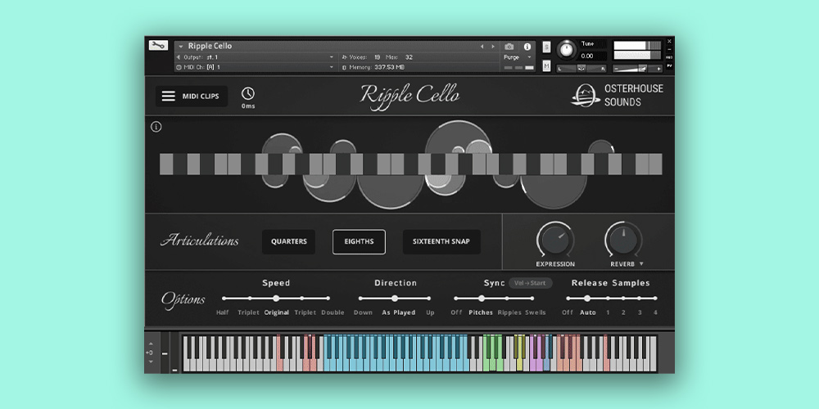The width and height of the screenshot is (819, 409).
Task: Open the MIDI Clips menu
Action: point(192,96)
